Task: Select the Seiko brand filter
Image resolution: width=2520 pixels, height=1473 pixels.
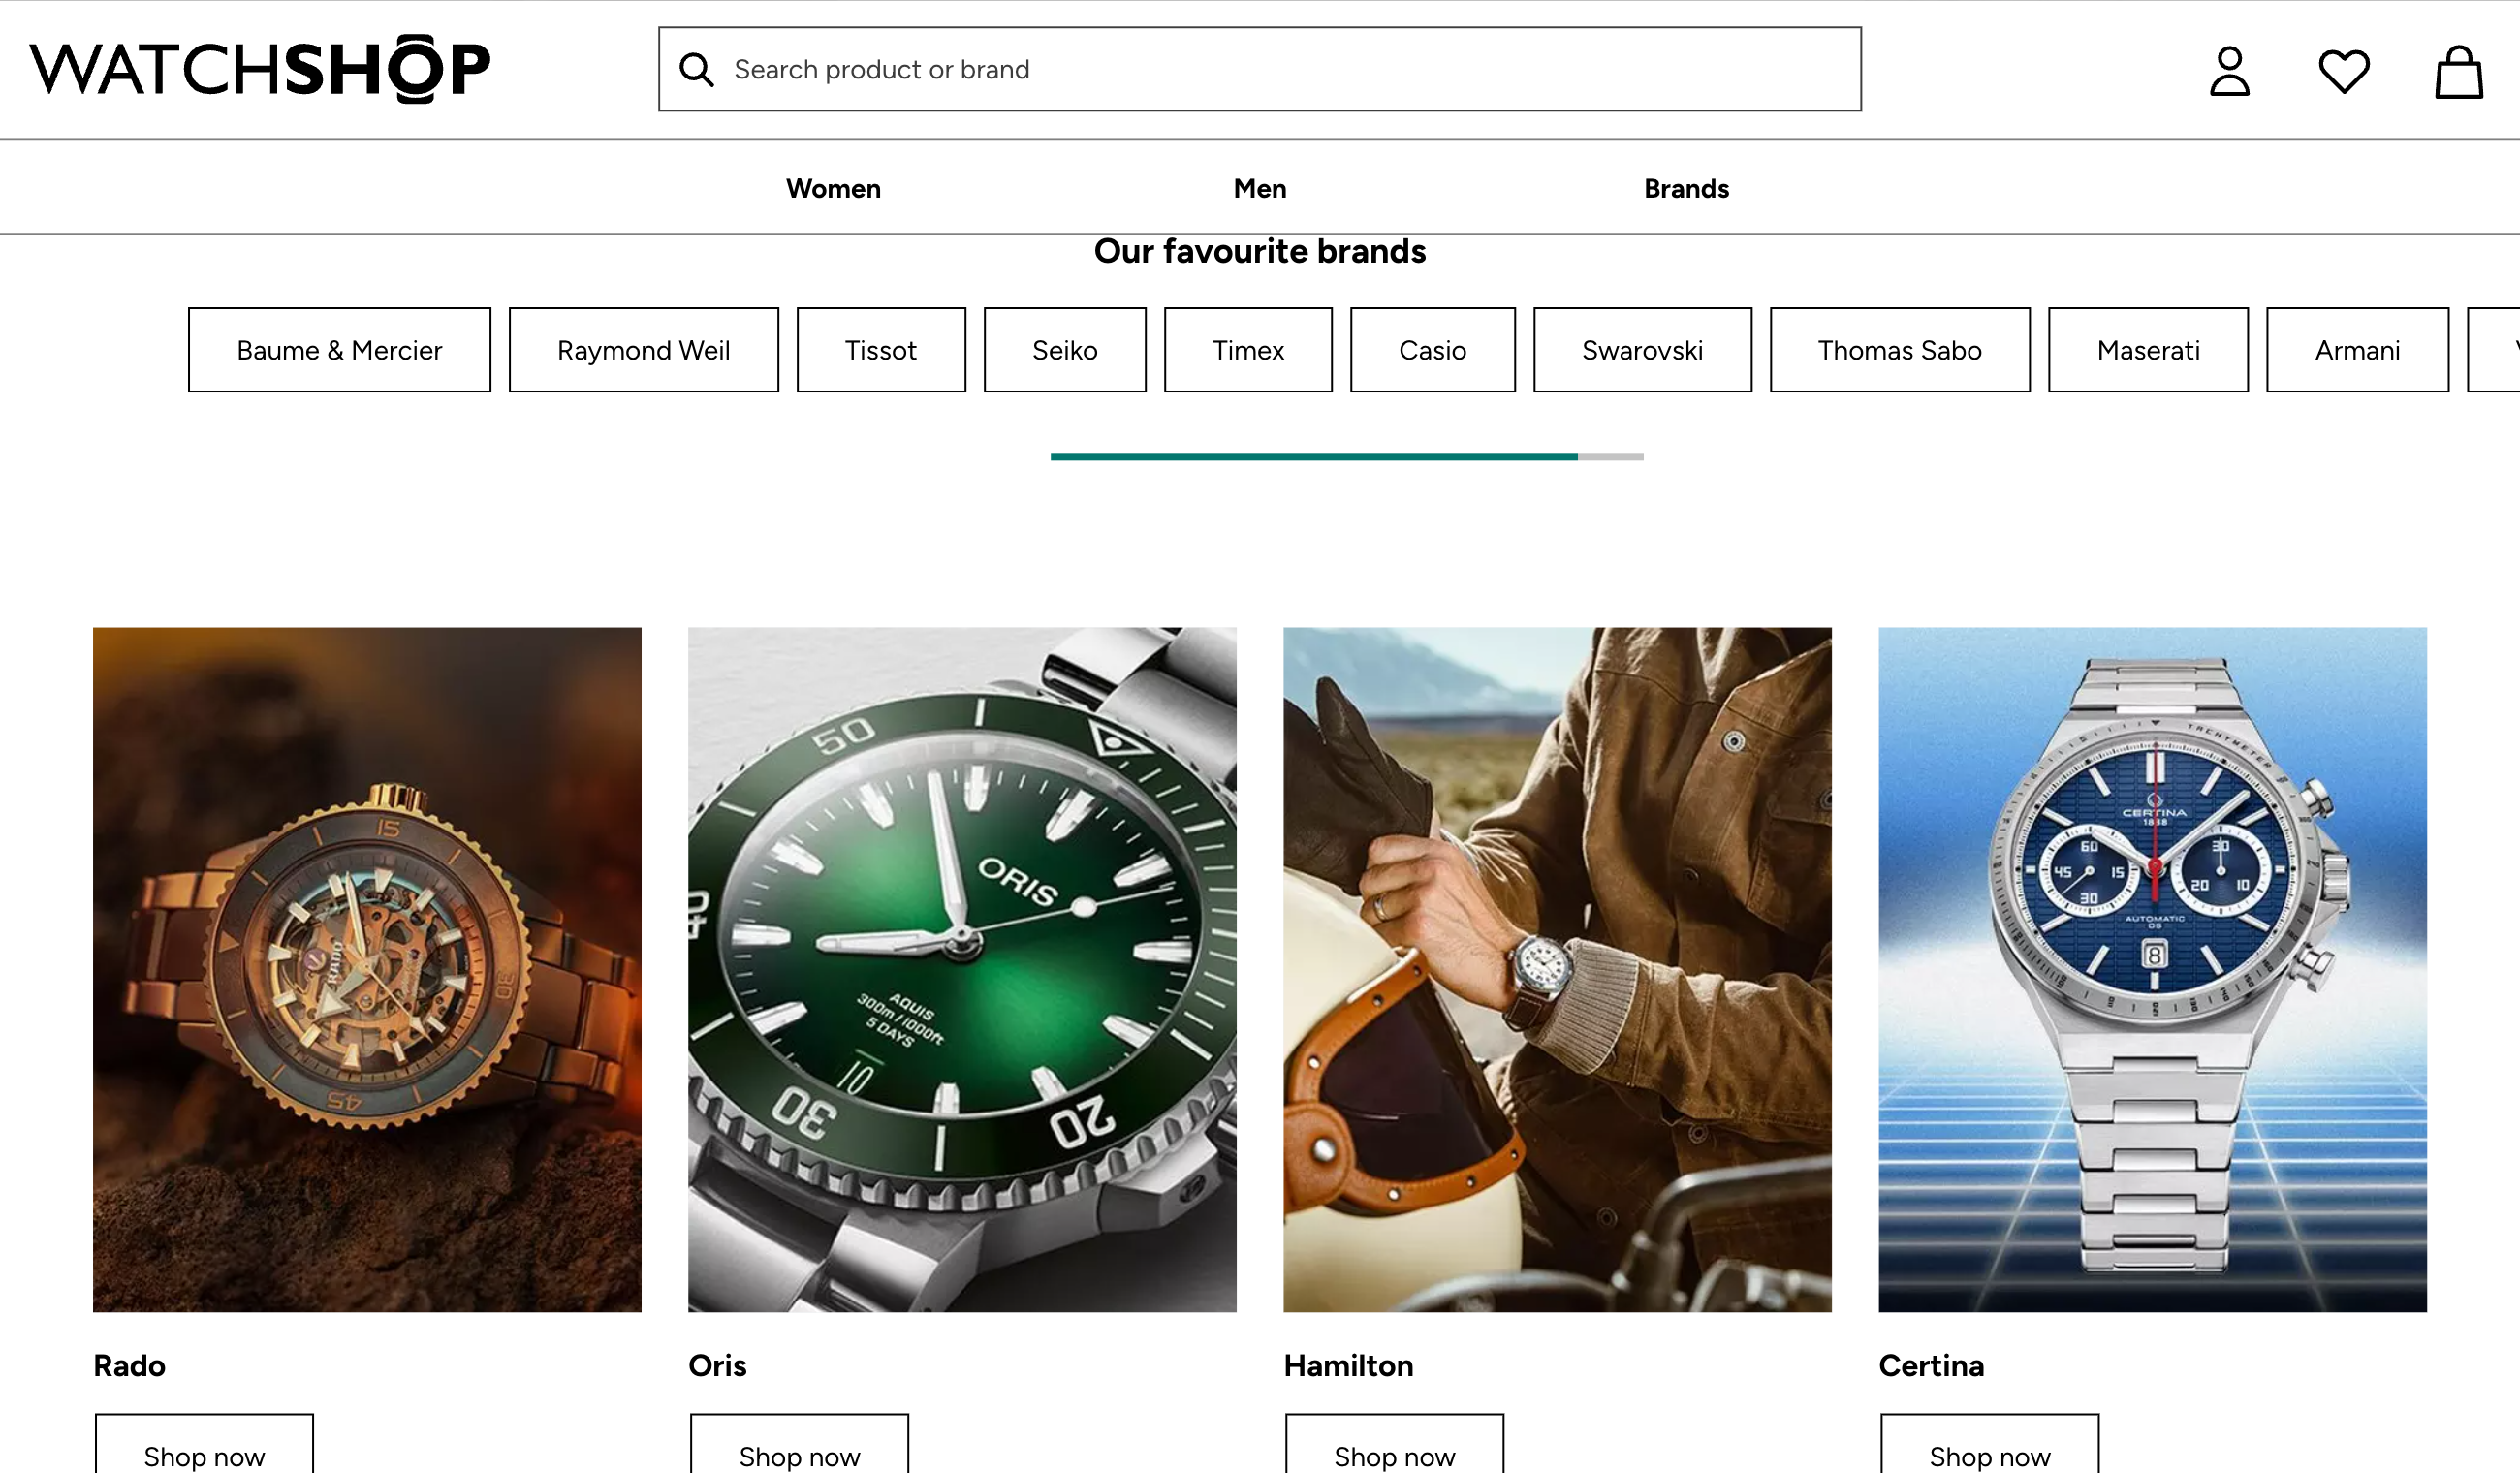Action: pyautogui.click(x=1066, y=349)
